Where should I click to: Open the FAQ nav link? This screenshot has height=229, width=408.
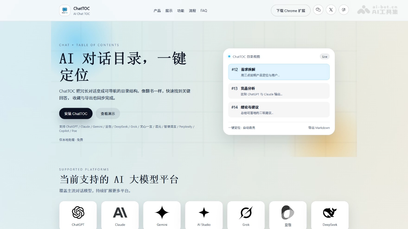pyautogui.click(x=204, y=11)
